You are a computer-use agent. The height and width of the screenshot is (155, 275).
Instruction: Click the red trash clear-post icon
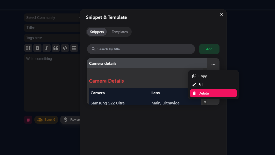point(28,120)
